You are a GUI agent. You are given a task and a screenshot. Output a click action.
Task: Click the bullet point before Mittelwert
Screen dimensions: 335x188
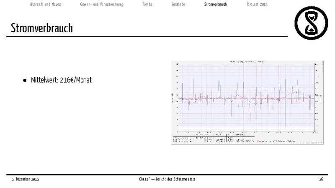pyautogui.click(x=25, y=81)
